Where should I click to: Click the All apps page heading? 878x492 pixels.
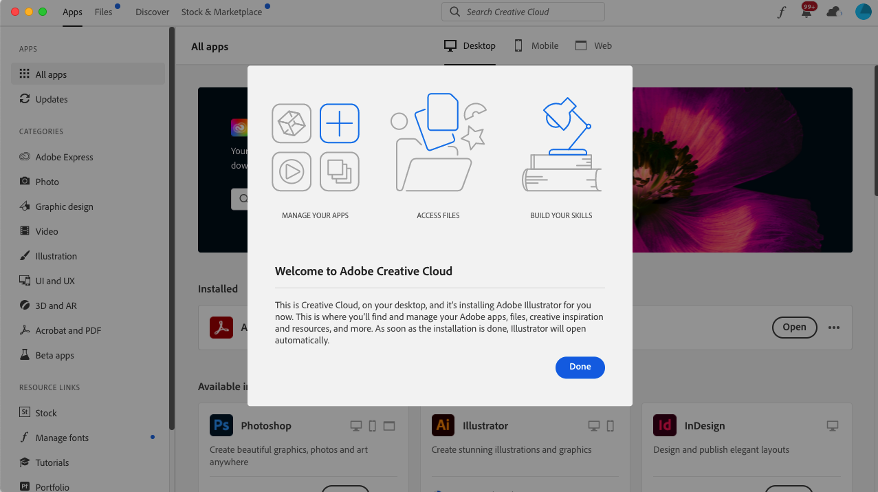[210, 47]
